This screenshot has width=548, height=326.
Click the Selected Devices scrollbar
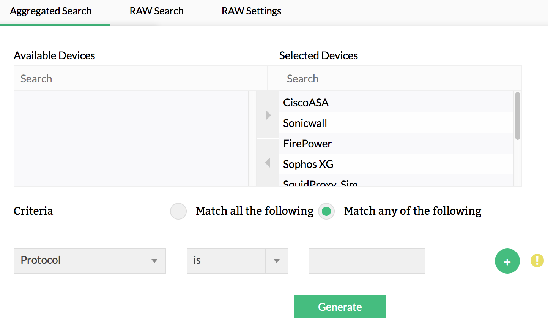(518, 114)
